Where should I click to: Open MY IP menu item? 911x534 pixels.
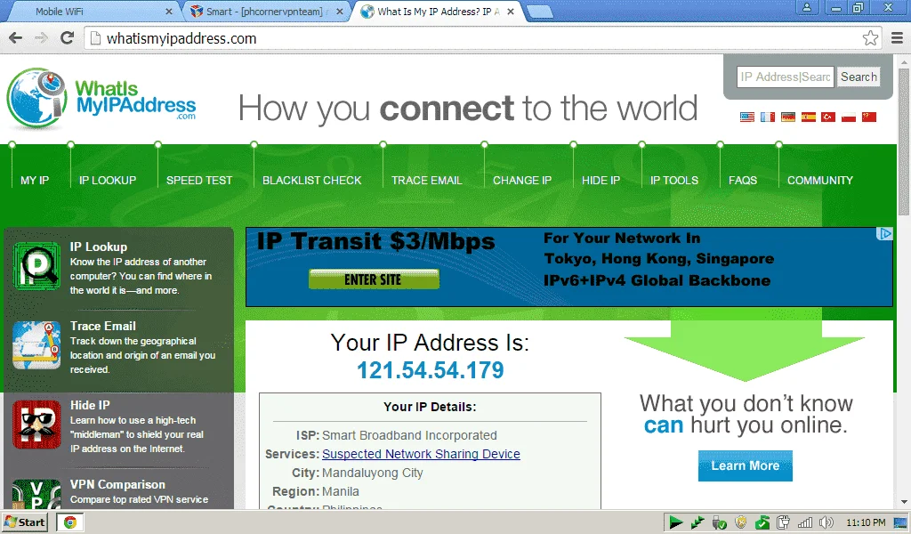[35, 180]
